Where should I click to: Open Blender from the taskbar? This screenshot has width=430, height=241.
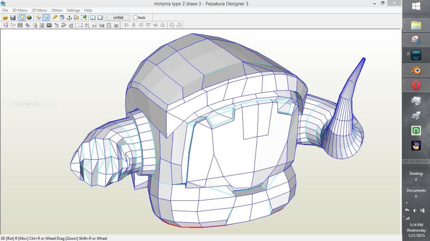tap(416, 70)
